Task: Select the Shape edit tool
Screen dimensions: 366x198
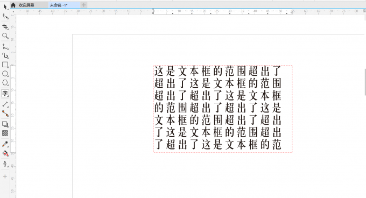Action: 5,16
